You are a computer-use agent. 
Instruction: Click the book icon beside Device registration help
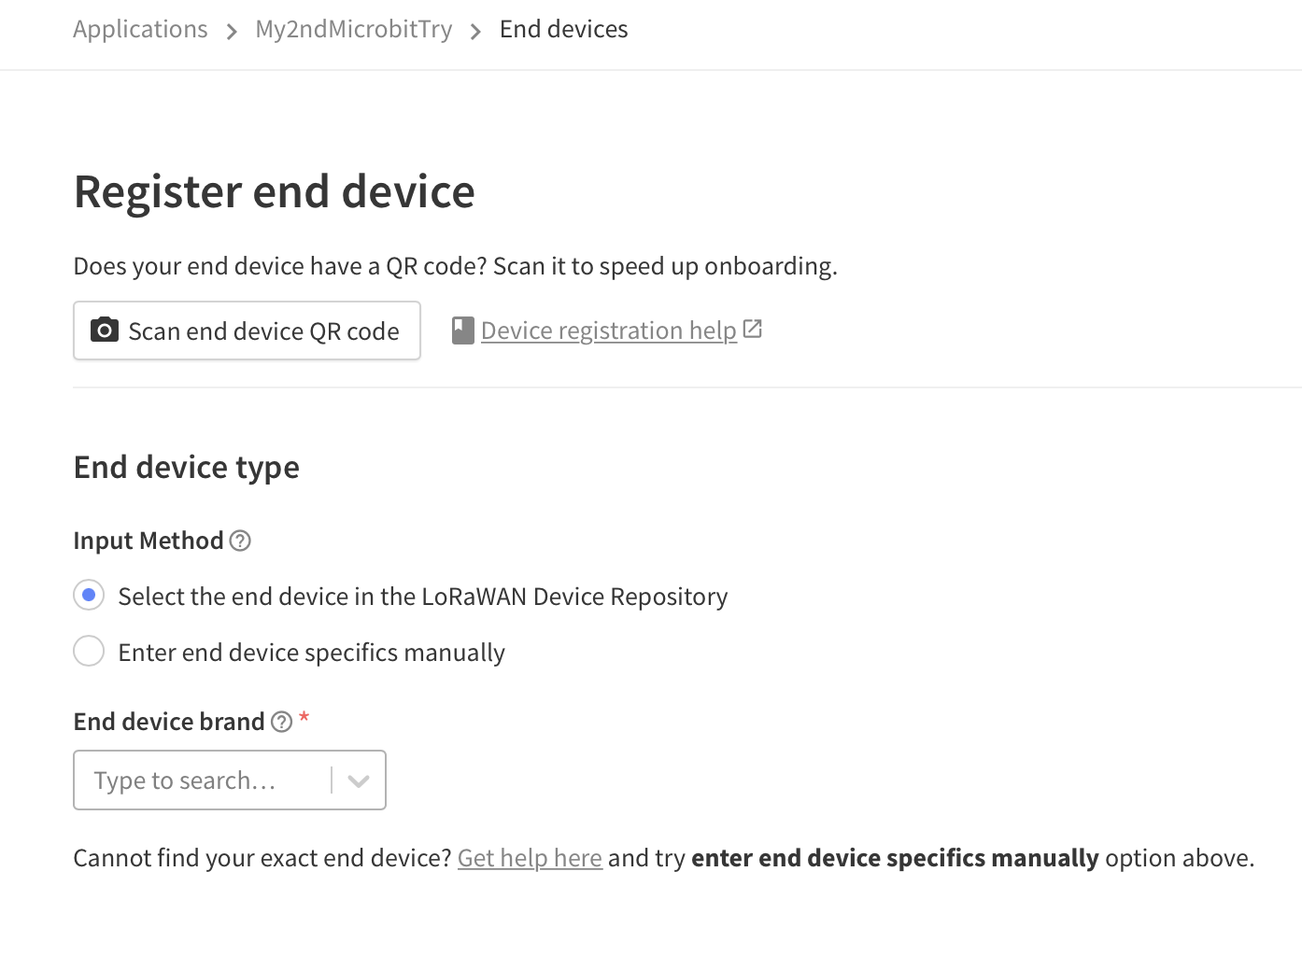(462, 330)
